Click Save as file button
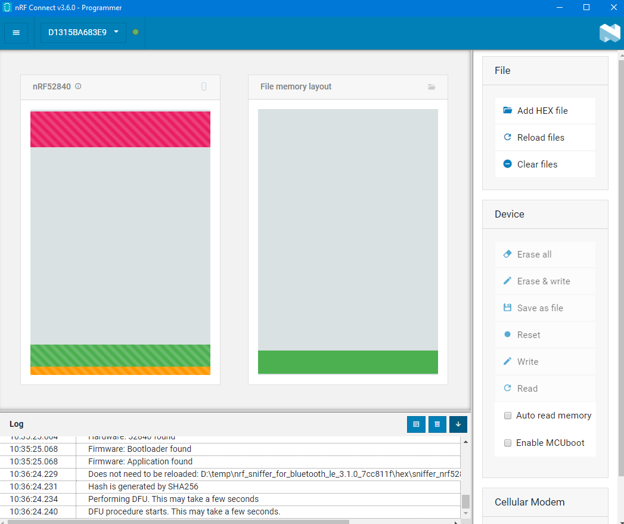The height and width of the screenshot is (524, 624). click(x=545, y=308)
